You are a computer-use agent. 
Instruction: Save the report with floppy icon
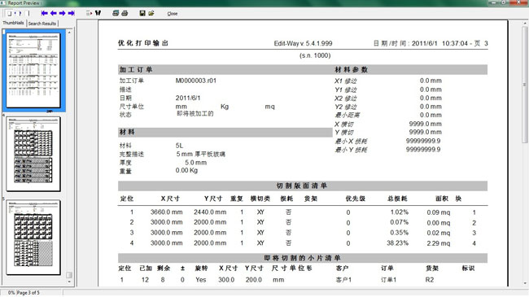pos(142,13)
